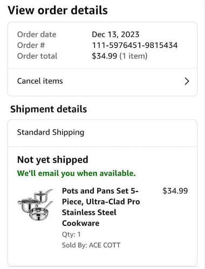
Task: Select the Order # label
Action: pos(31,45)
